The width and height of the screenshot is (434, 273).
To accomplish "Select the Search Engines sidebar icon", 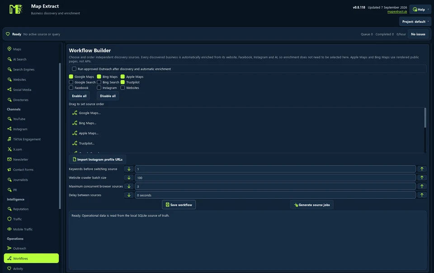I will tap(9, 69).
